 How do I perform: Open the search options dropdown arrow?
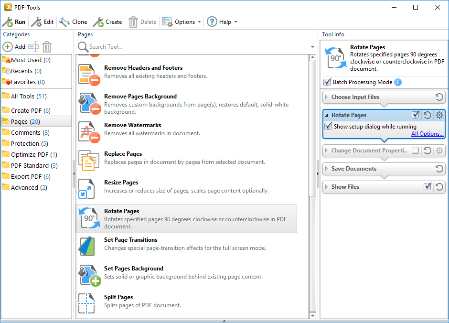point(312,47)
